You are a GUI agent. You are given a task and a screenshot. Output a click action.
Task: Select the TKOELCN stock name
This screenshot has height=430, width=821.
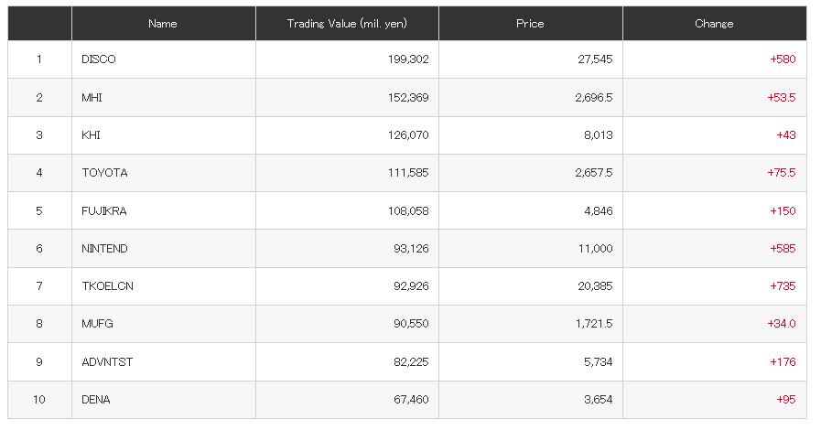pyautogui.click(x=107, y=286)
